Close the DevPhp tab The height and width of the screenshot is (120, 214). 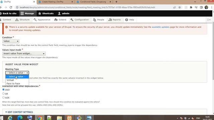point(34,2)
